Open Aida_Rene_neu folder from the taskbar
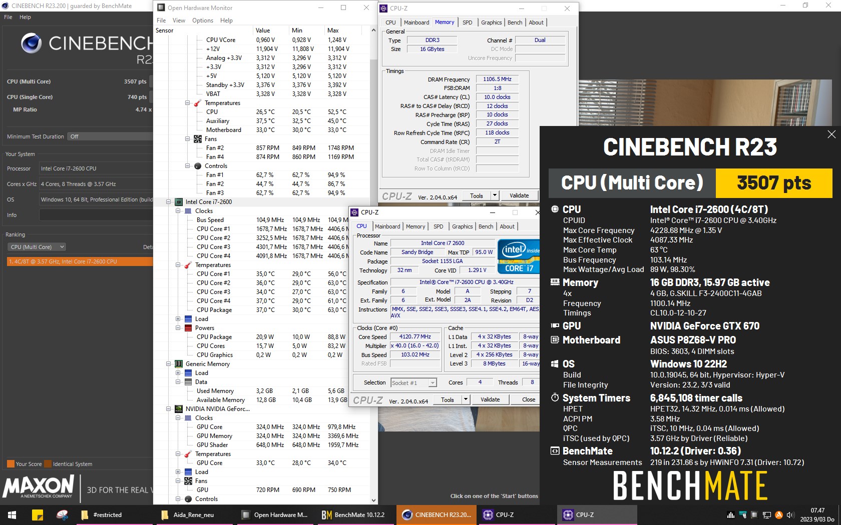This screenshot has height=525, width=841. [x=194, y=515]
